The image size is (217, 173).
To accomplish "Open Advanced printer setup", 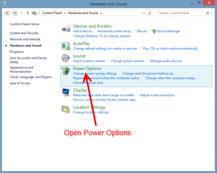I will [114, 31].
